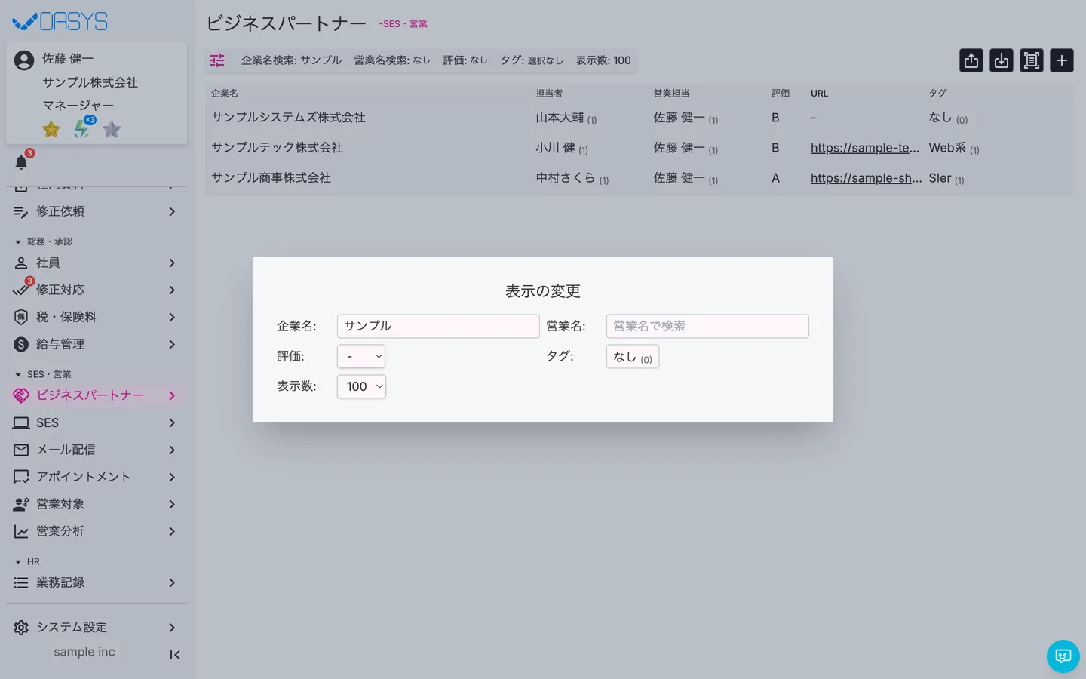
Task: Click the import download icon
Action: tap(1002, 60)
